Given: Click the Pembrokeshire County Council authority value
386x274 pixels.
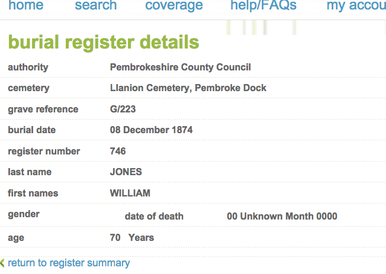Looking at the screenshot, I should click(x=181, y=67).
